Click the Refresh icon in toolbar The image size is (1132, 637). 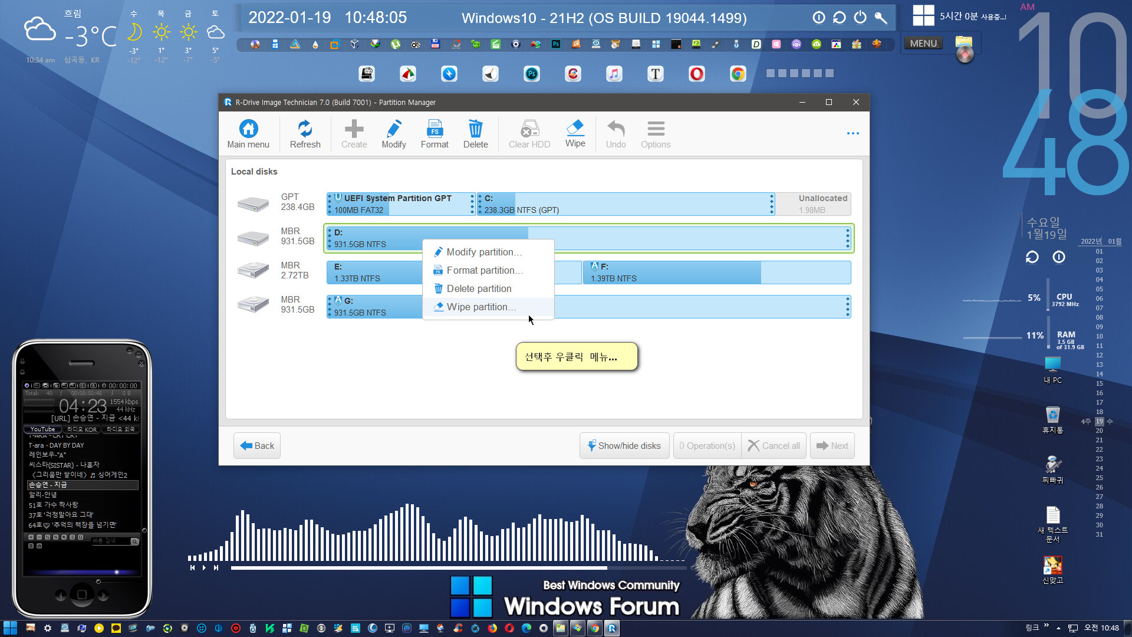(x=305, y=134)
